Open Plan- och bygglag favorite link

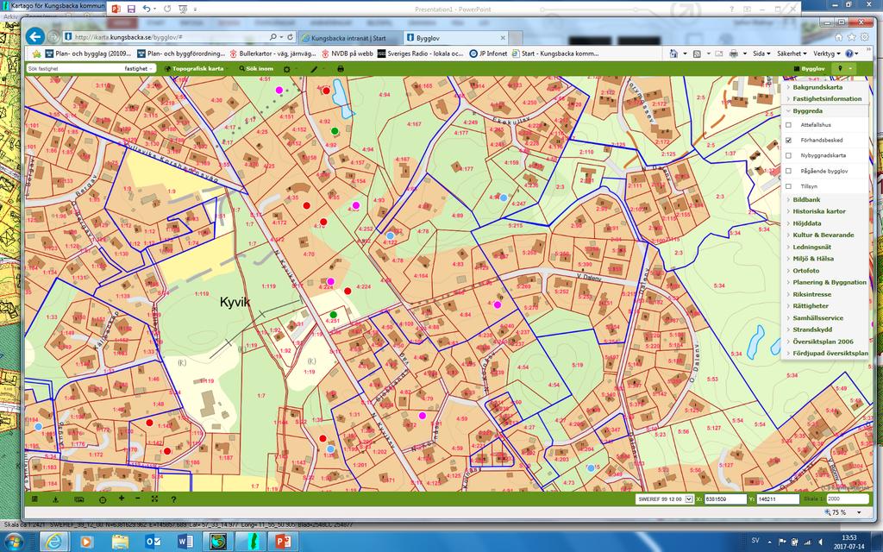(x=89, y=53)
